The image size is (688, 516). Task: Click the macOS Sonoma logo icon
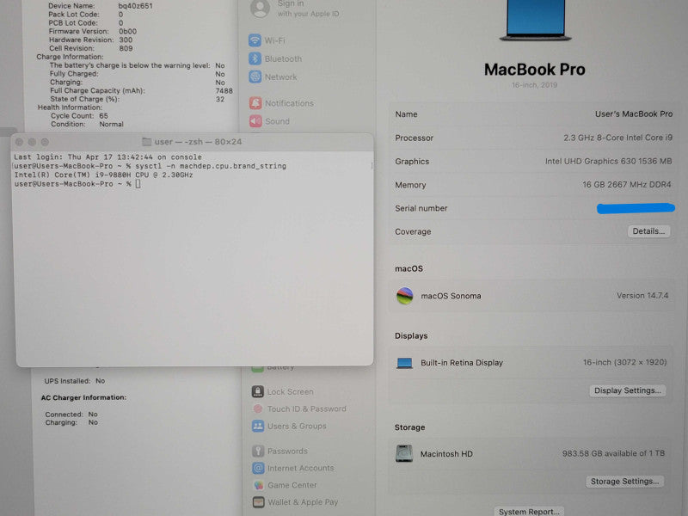click(404, 296)
